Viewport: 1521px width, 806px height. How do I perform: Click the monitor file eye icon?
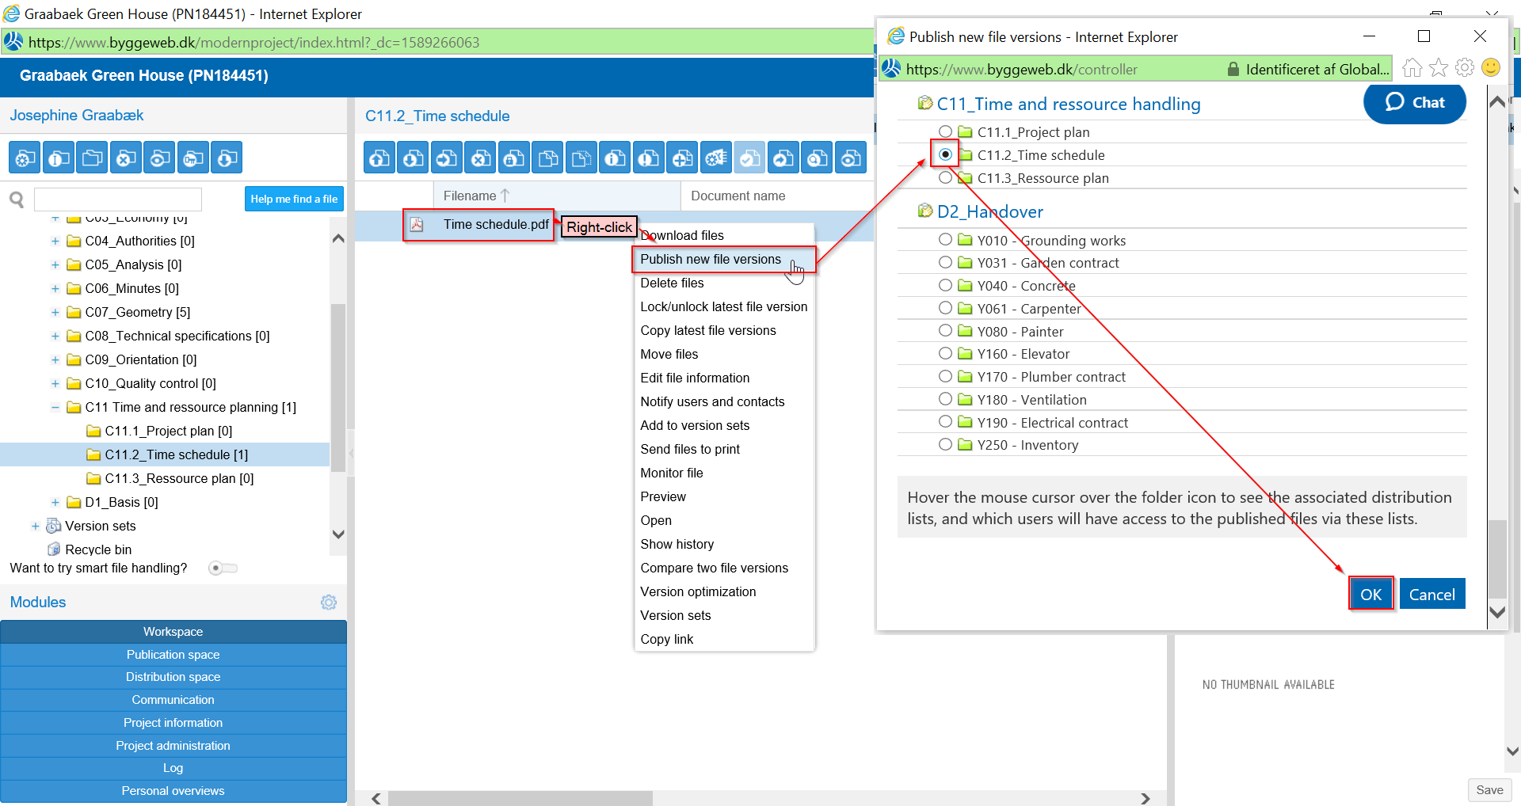pyautogui.click(x=851, y=157)
